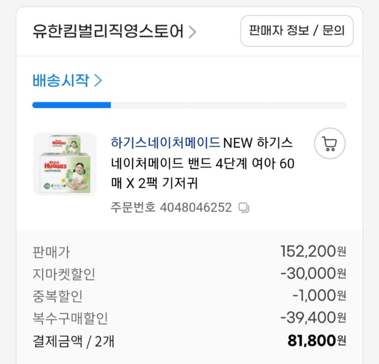Click the gray unfilled part of progress bar

tap(229, 105)
